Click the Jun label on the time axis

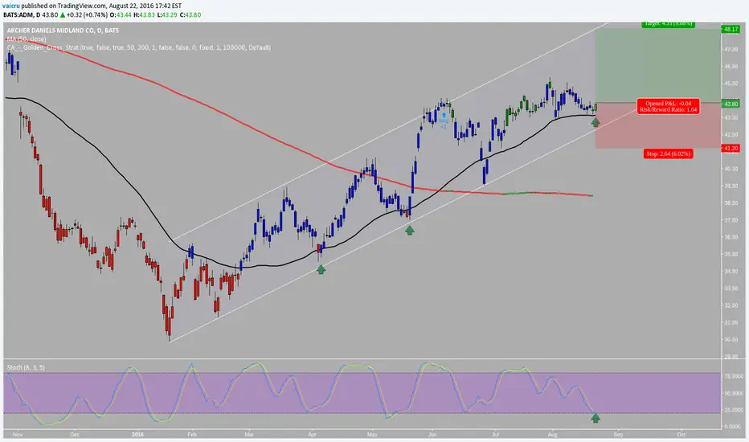click(x=433, y=435)
